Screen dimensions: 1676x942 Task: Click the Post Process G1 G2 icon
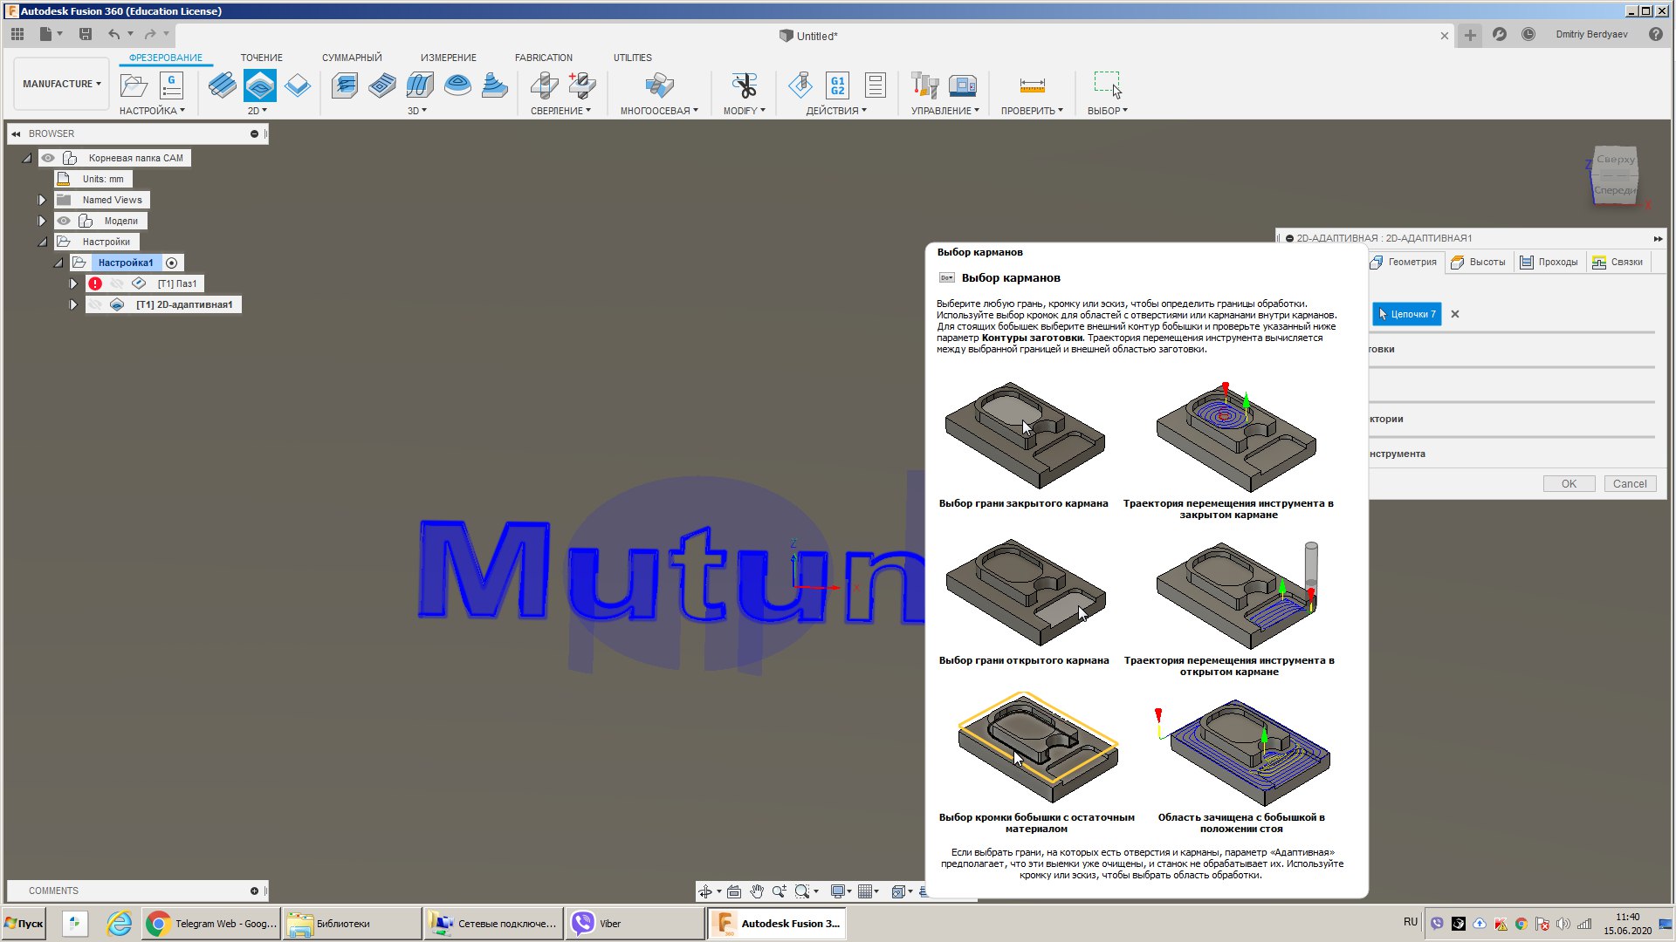838,85
